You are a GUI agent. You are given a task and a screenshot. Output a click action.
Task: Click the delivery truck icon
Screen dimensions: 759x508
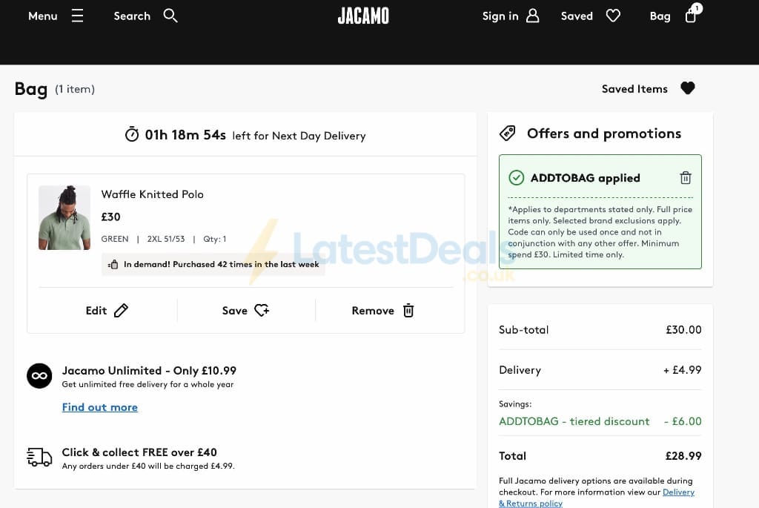(x=39, y=457)
